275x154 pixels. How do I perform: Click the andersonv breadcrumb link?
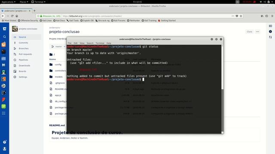(x=55, y=27)
